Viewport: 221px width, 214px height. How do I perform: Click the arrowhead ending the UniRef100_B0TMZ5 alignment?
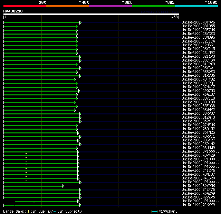pyautogui.click(x=78, y=133)
